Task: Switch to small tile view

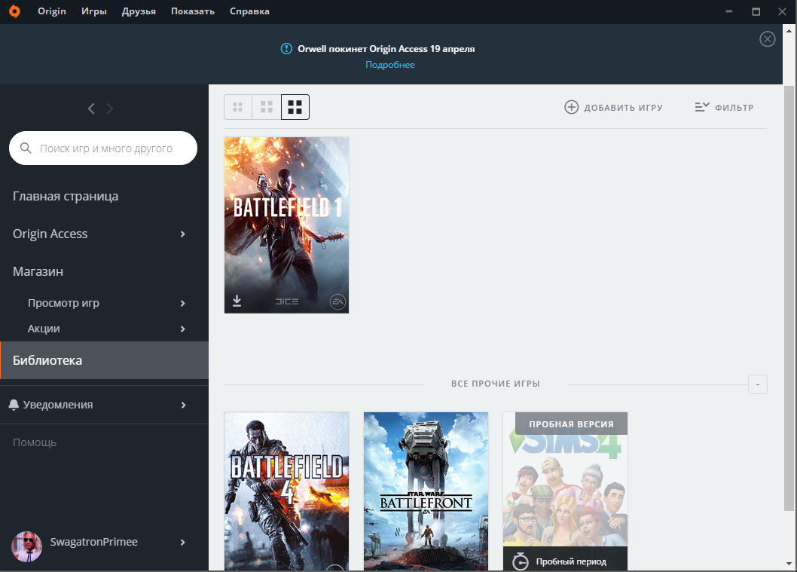Action: pos(238,107)
